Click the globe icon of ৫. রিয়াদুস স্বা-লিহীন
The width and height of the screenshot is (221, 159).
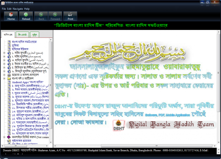pyautogui.click(x=9, y=68)
